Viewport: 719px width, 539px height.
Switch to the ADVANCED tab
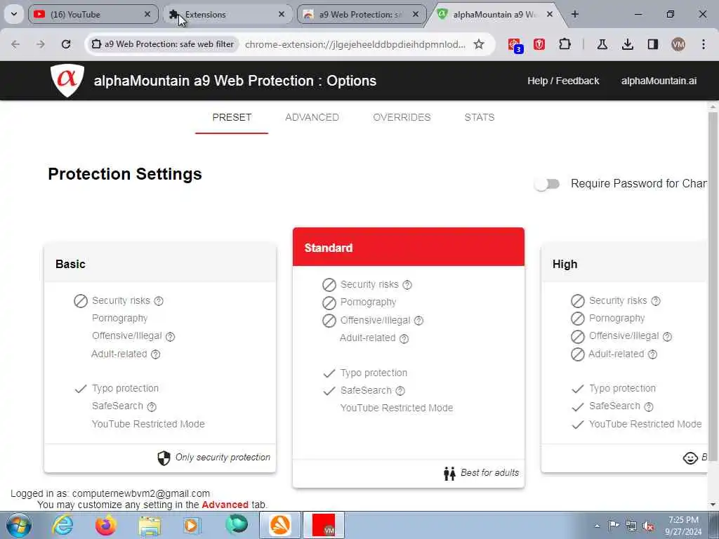click(x=312, y=117)
